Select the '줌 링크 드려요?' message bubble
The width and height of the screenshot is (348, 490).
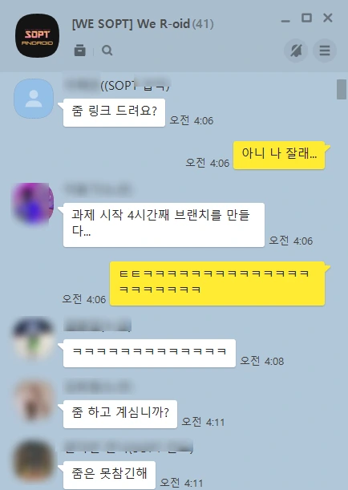pos(114,112)
